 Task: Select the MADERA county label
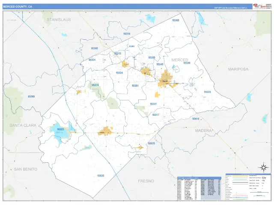click(x=203, y=130)
